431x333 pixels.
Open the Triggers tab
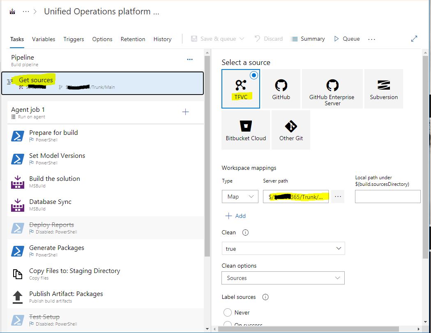pos(74,39)
